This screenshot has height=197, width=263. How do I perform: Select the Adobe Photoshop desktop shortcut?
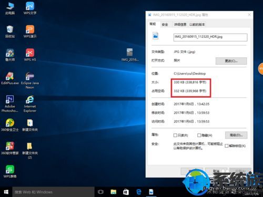[x=10, y=104]
